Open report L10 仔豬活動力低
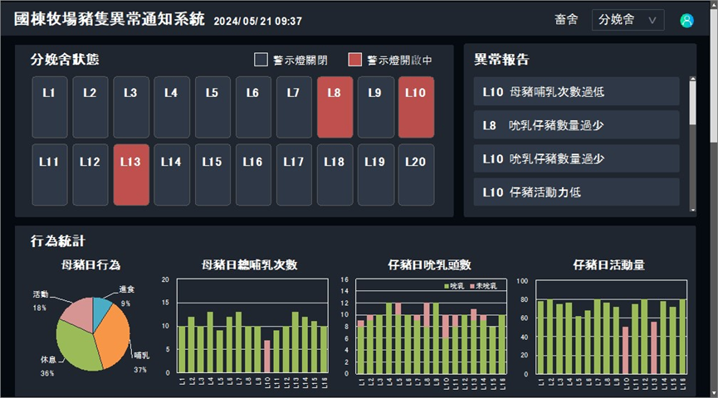718x398 pixels. [576, 192]
